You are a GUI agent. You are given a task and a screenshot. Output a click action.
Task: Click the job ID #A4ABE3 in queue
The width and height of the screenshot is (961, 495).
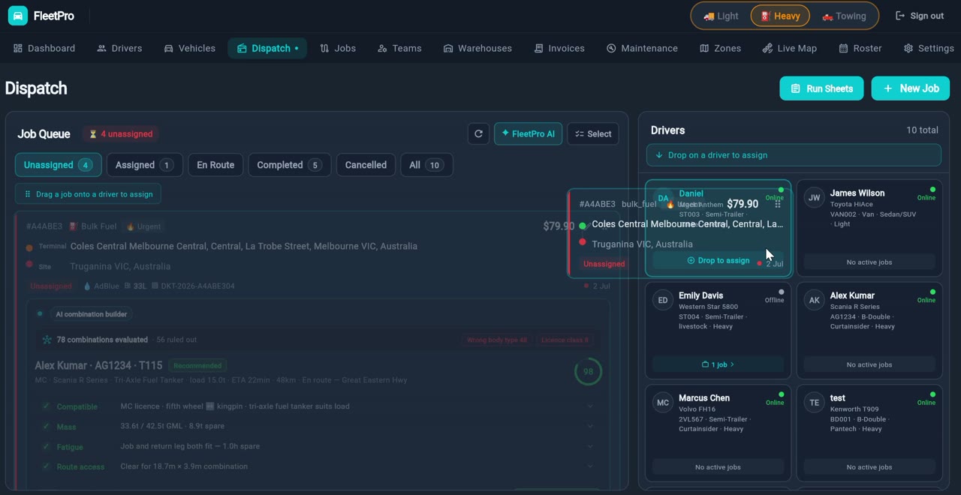coord(44,226)
